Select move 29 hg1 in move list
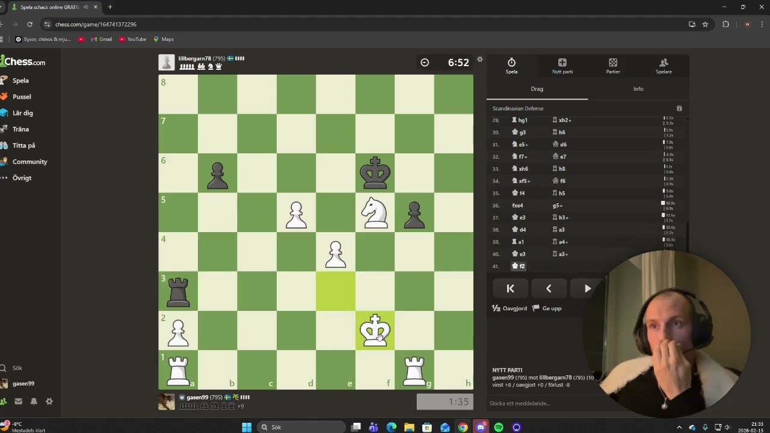 (520, 120)
